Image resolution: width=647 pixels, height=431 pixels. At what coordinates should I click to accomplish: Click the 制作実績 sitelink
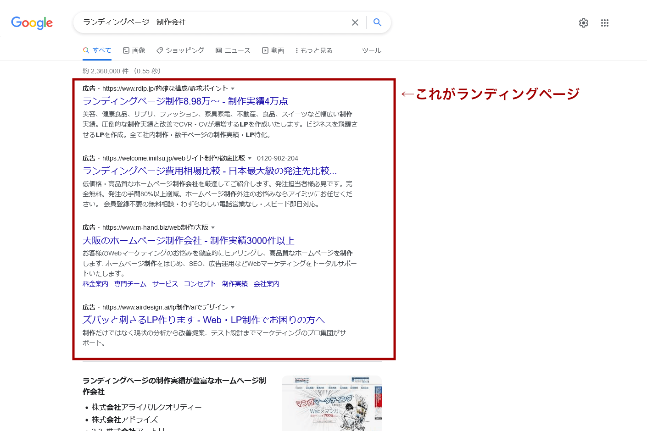pyautogui.click(x=234, y=284)
